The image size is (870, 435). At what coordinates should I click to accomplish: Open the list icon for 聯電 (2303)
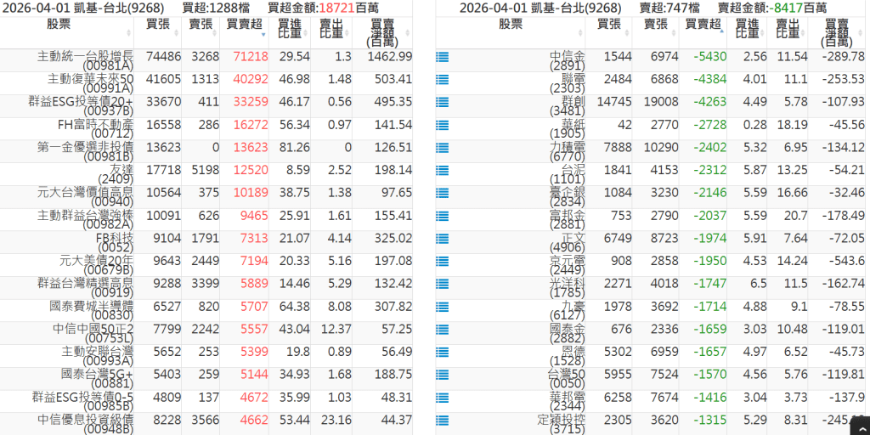(x=442, y=81)
